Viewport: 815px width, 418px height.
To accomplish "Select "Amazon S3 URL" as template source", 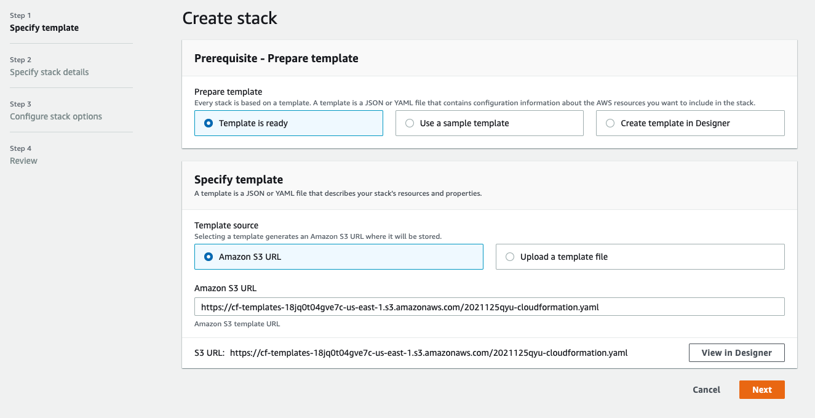I will pyautogui.click(x=208, y=257).
